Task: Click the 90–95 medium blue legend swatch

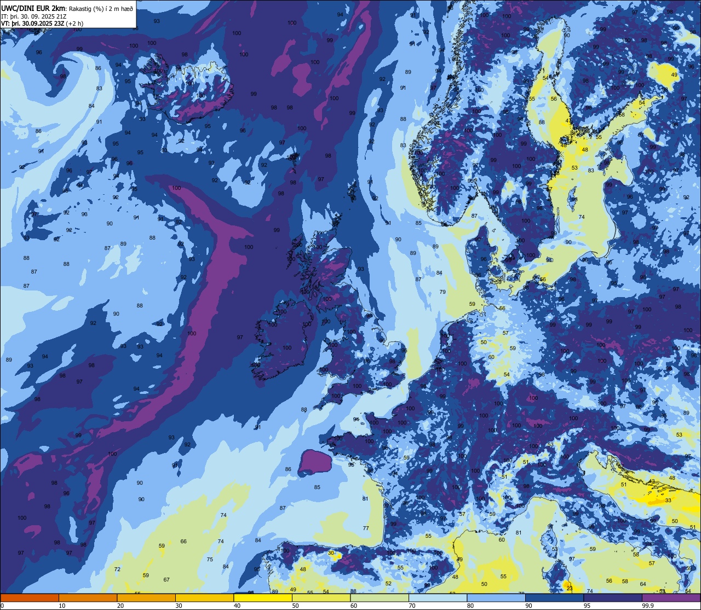Action: (x=554, y=597)
